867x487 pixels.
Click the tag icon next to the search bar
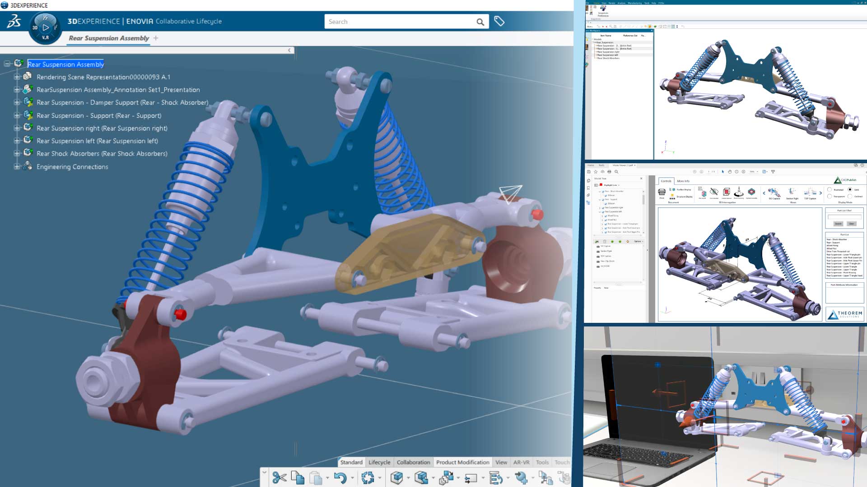click(x=499, y=21)
